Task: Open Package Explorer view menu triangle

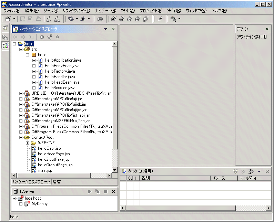Action: tap(105, 29)
